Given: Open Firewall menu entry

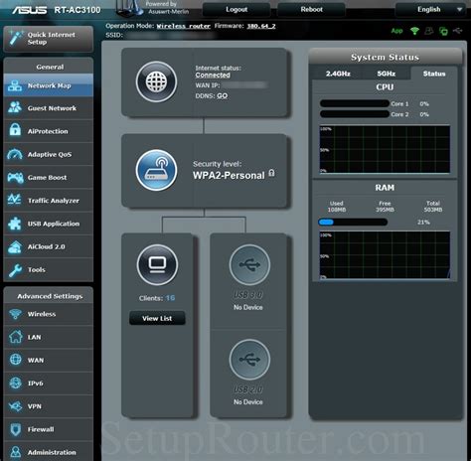Looking at the screenshot, I should coord(49,429).
